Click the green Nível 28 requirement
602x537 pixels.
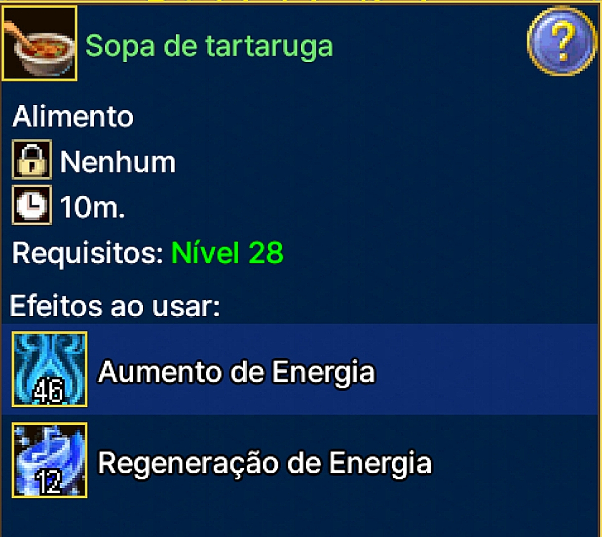(227, 252)
